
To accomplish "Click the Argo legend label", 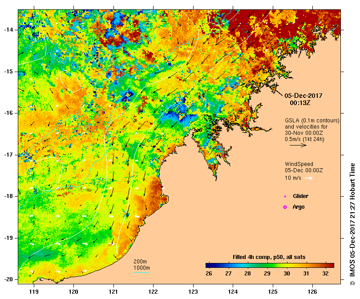I will click(299, 207).
